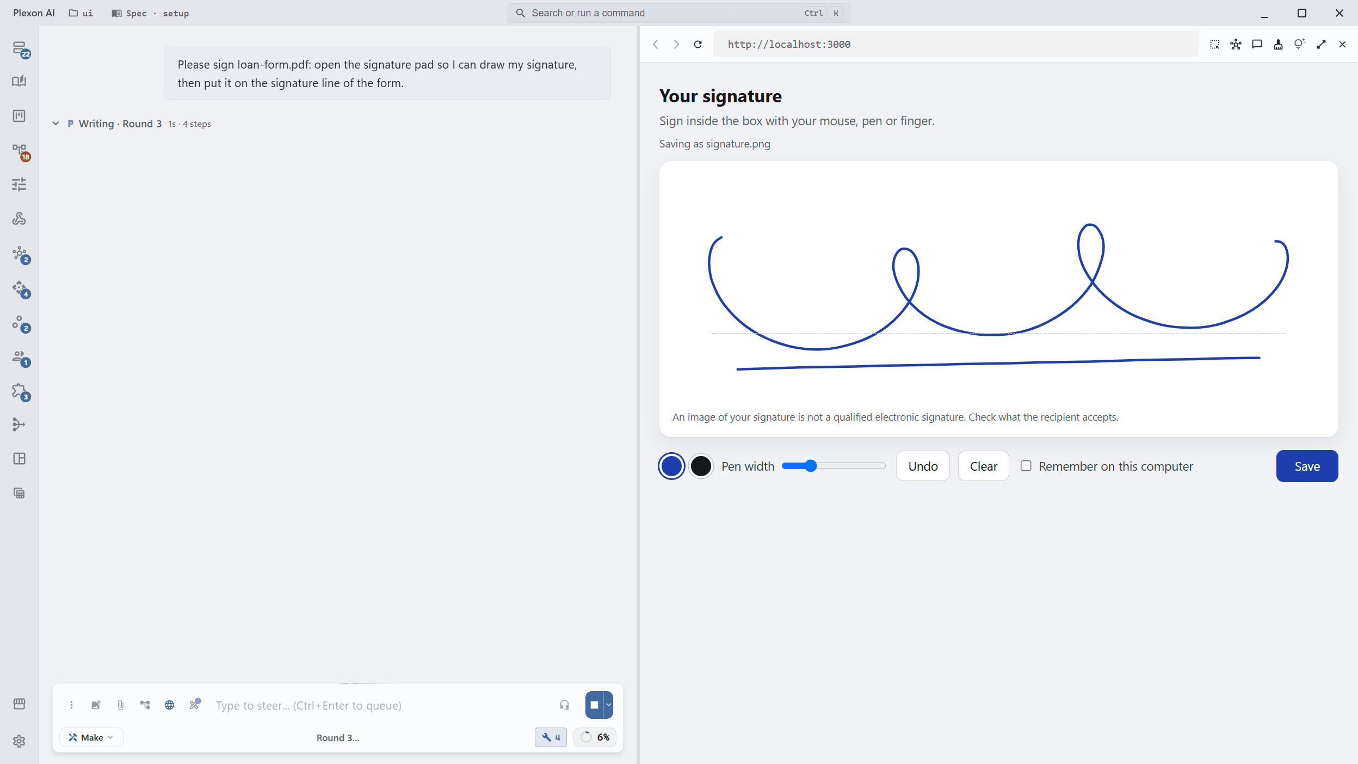Open the puzzle piece extensions icon, badge 3
This screenshot has height=764, width=1358.
pos(20,391)
